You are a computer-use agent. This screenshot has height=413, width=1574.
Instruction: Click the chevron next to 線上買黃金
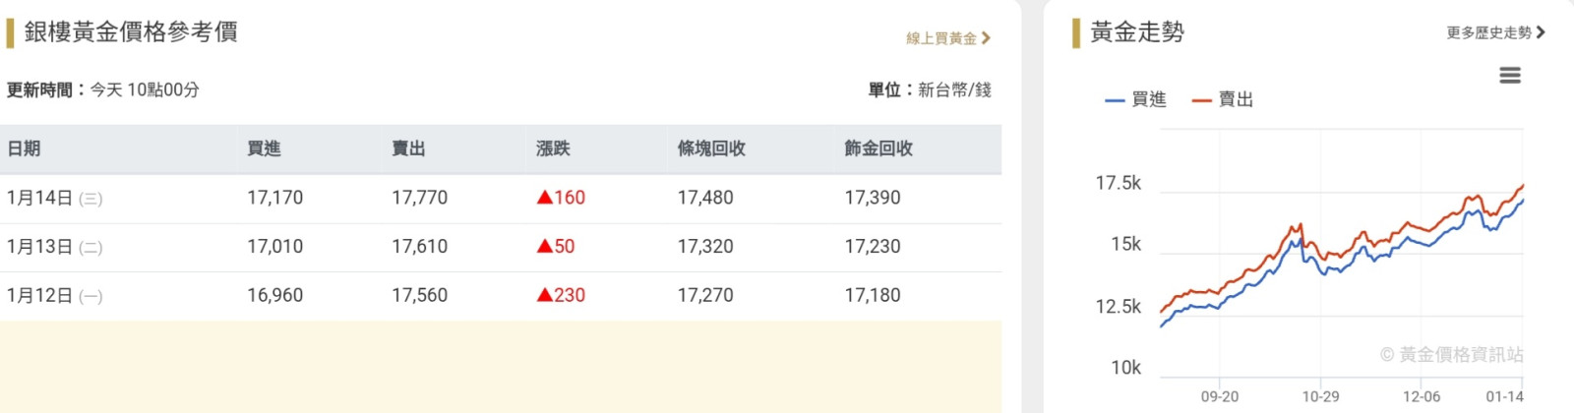[x=986, y=38]
